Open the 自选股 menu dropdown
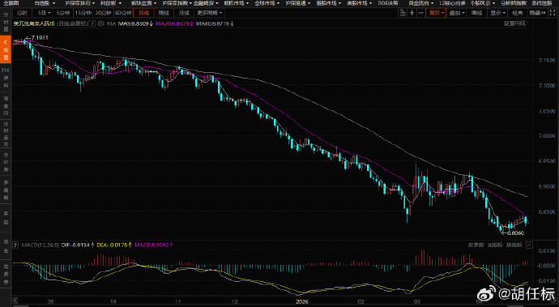 (x=45, y=3)
